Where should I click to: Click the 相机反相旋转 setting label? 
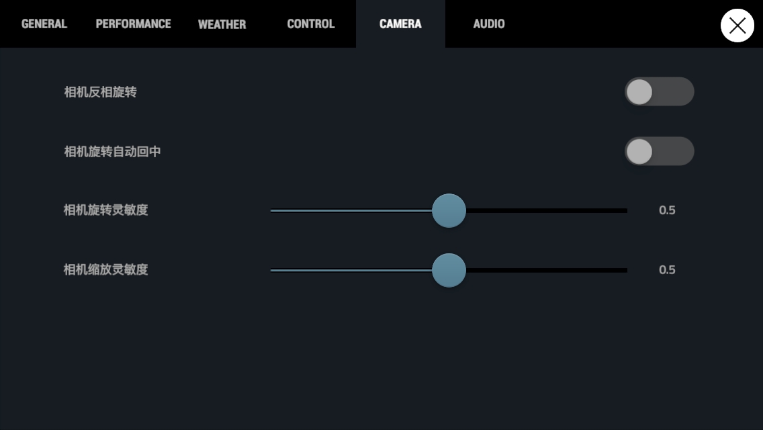100,92
